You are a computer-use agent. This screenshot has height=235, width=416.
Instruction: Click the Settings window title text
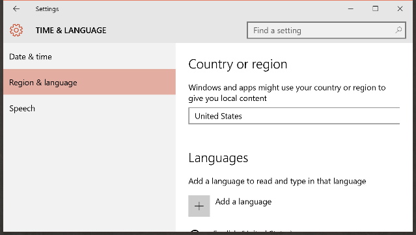tap(48, 9)
